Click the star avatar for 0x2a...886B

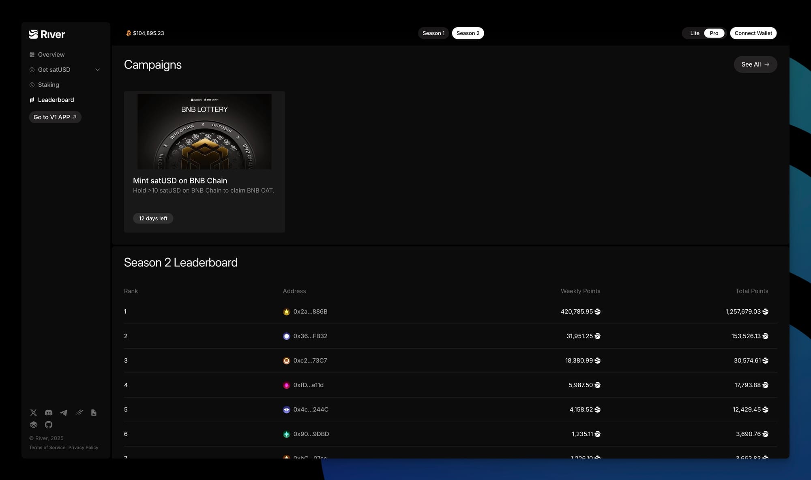pyautogui.click(x=286, y=312)
